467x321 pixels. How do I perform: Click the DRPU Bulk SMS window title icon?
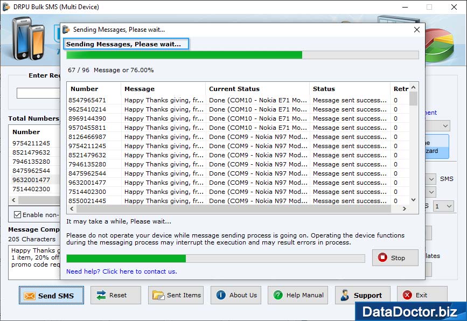click(x=6, y=6)
